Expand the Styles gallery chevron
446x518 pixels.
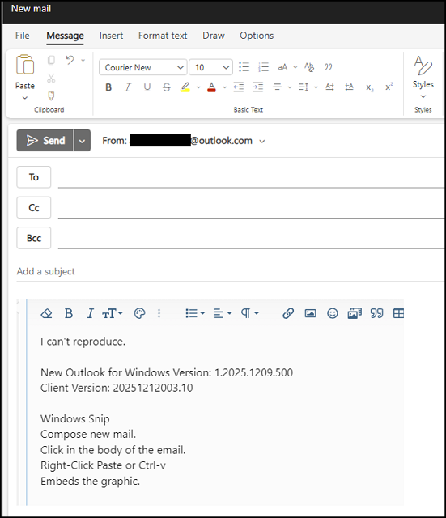423,96
